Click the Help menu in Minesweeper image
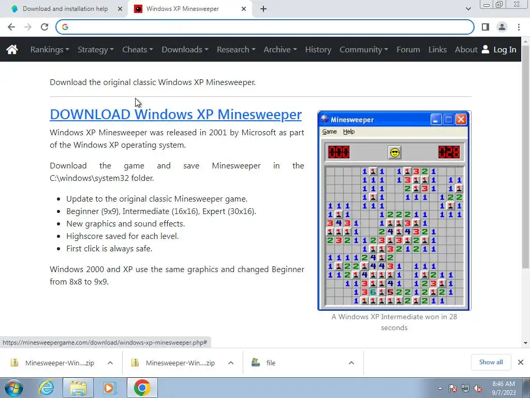This screenshot has height=398, width=530. coord(349,132)
